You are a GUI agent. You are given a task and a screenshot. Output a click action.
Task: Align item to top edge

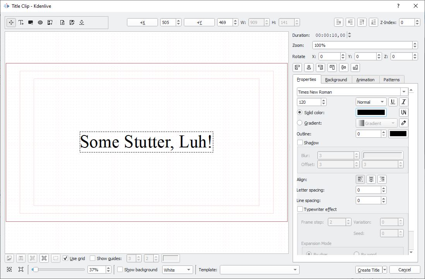tap(332, 67)
